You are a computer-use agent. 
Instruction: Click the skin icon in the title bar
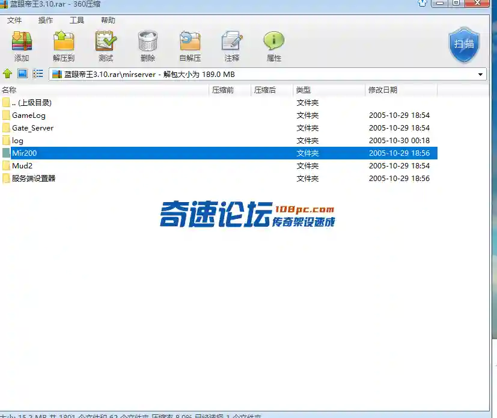[422, 3]
